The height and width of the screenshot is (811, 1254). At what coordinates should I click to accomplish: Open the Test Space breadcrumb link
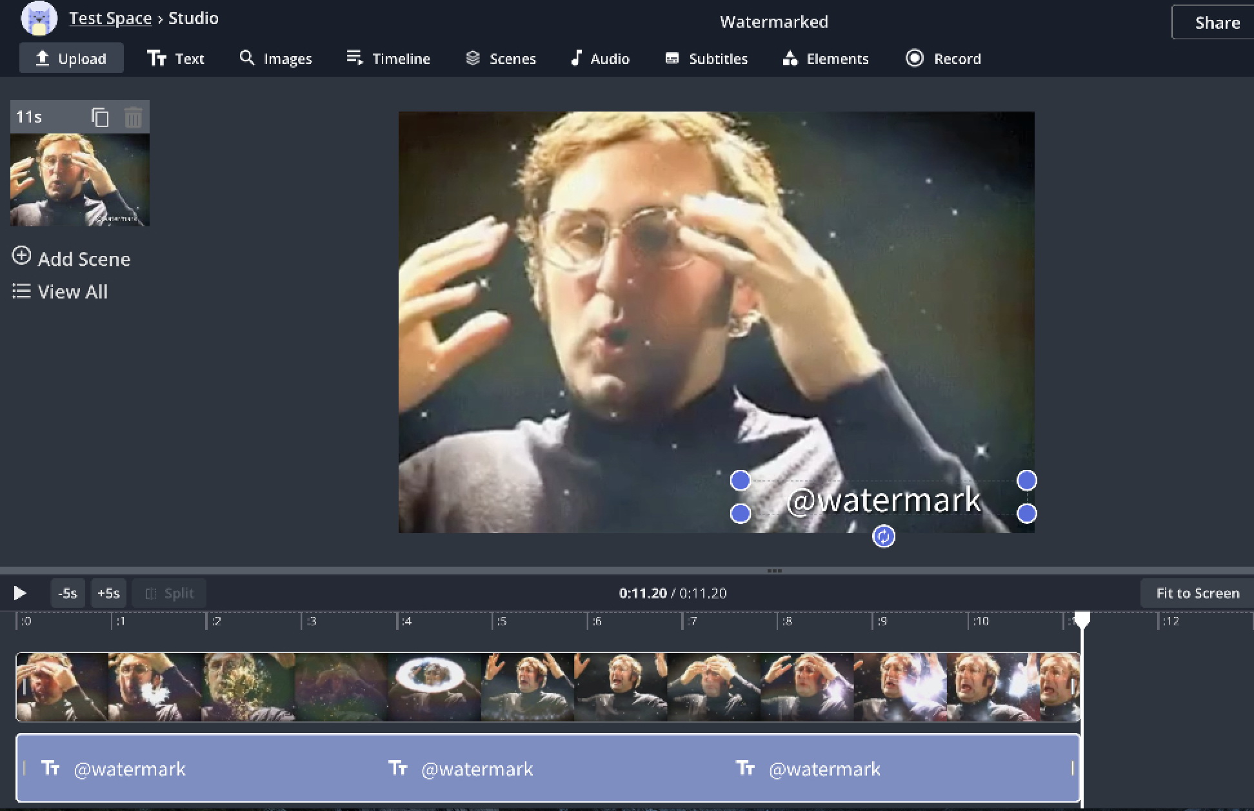click(x=110, y=18)
